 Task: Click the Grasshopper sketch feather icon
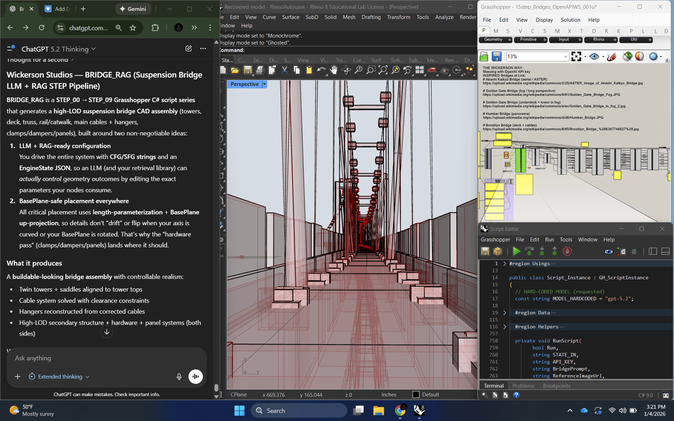[611, 57]
